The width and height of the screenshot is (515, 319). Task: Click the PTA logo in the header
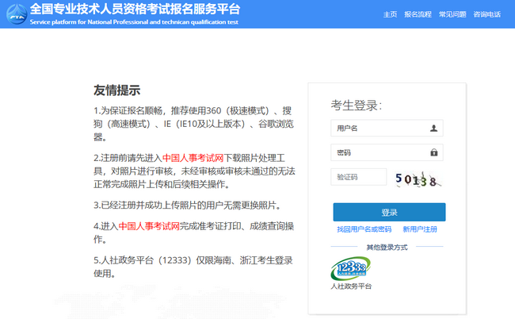tap(14, 13)
